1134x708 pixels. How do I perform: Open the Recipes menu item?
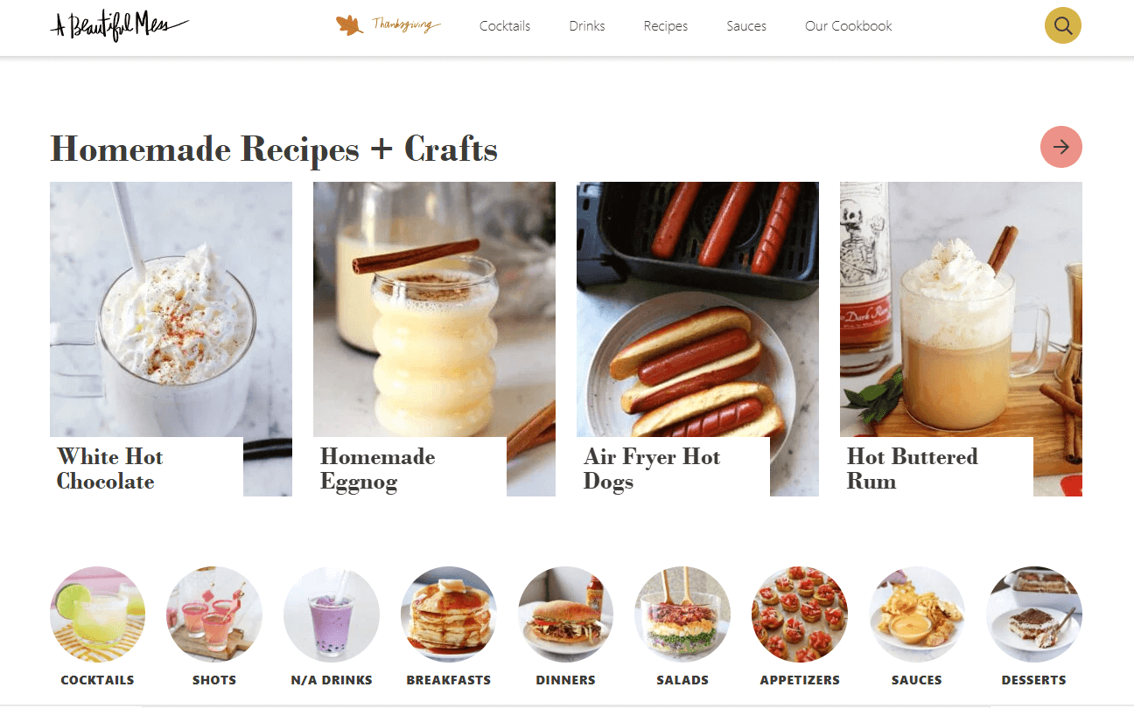(666, 26)
